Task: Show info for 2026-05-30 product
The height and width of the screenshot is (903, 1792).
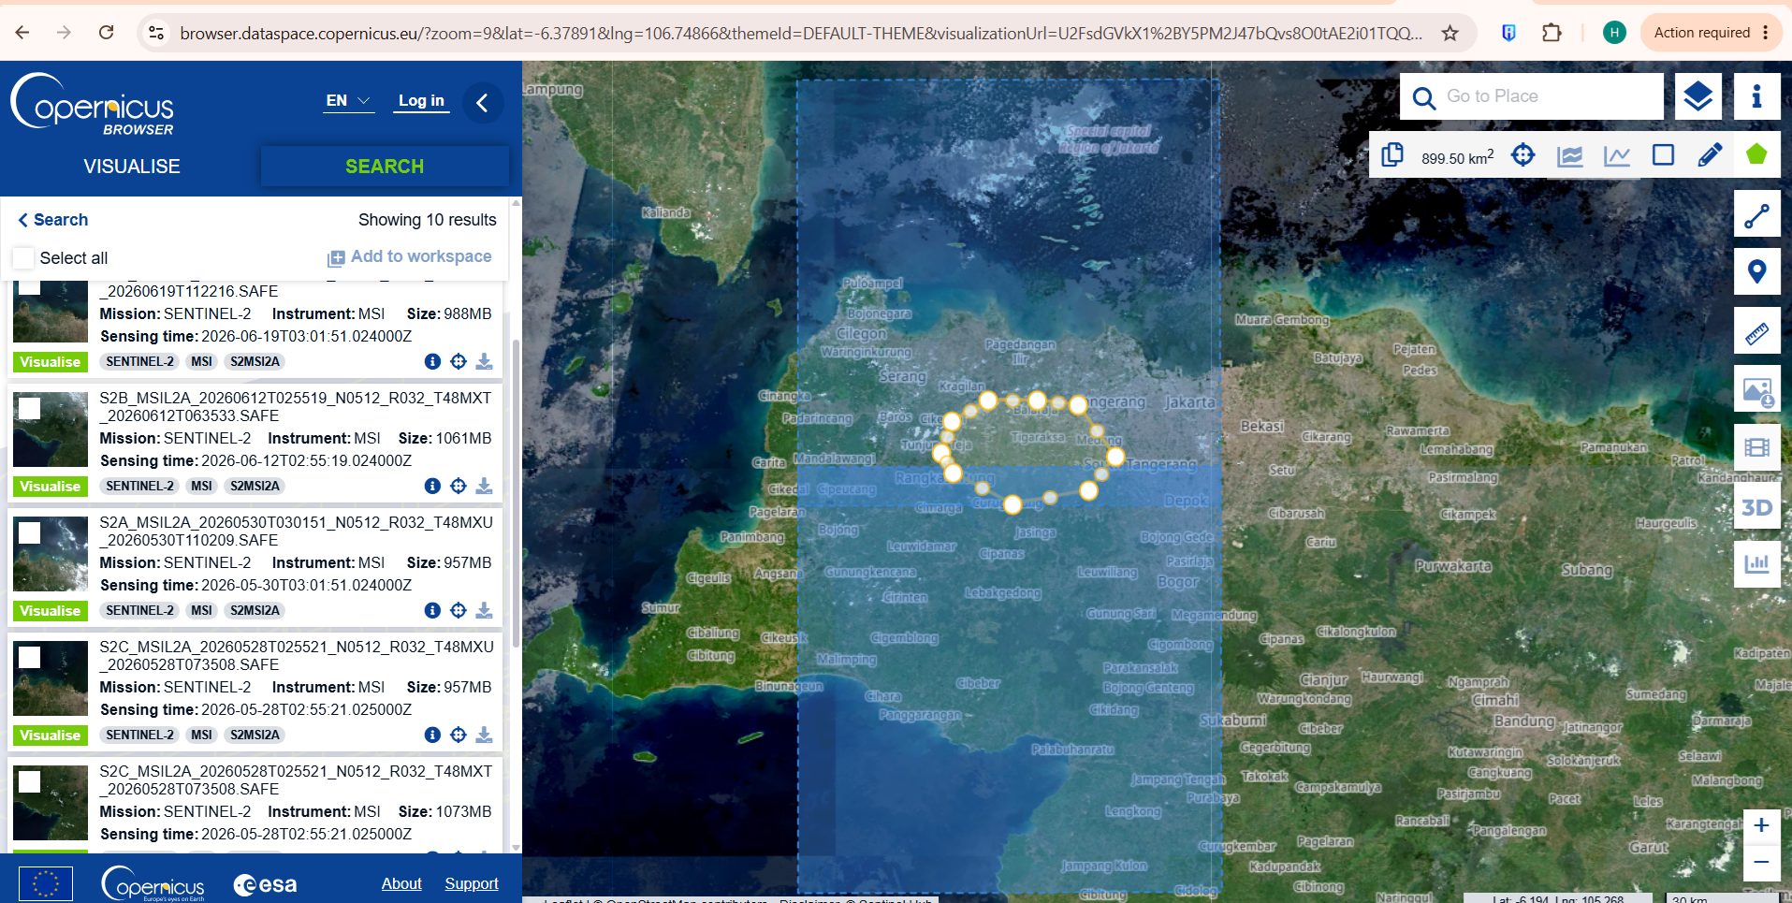Action: click(432, 610)
